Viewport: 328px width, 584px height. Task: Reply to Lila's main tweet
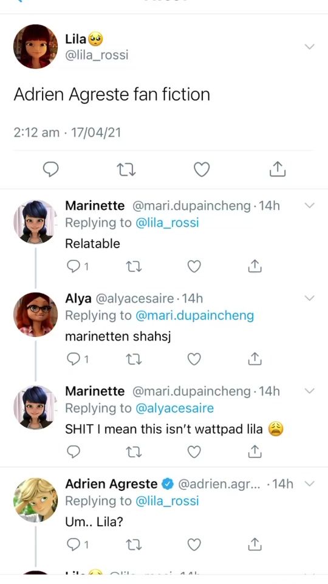click(x=51, y=170)
